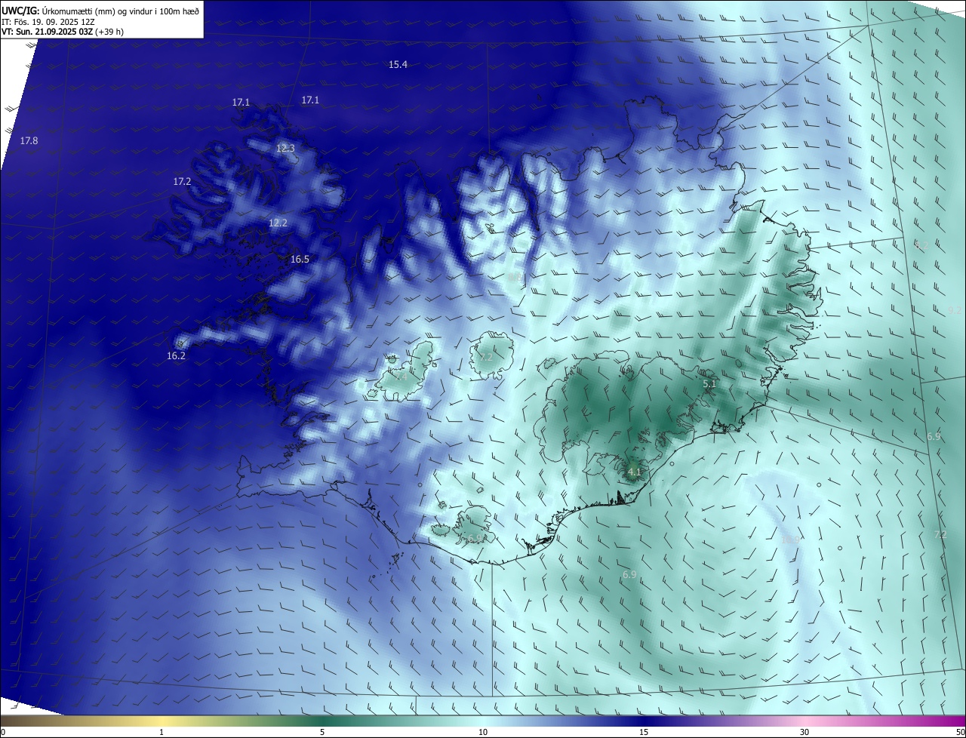The image size is (966, 738).
Task: Click the 16.2 value on the map
Action: tap(176, 356)
